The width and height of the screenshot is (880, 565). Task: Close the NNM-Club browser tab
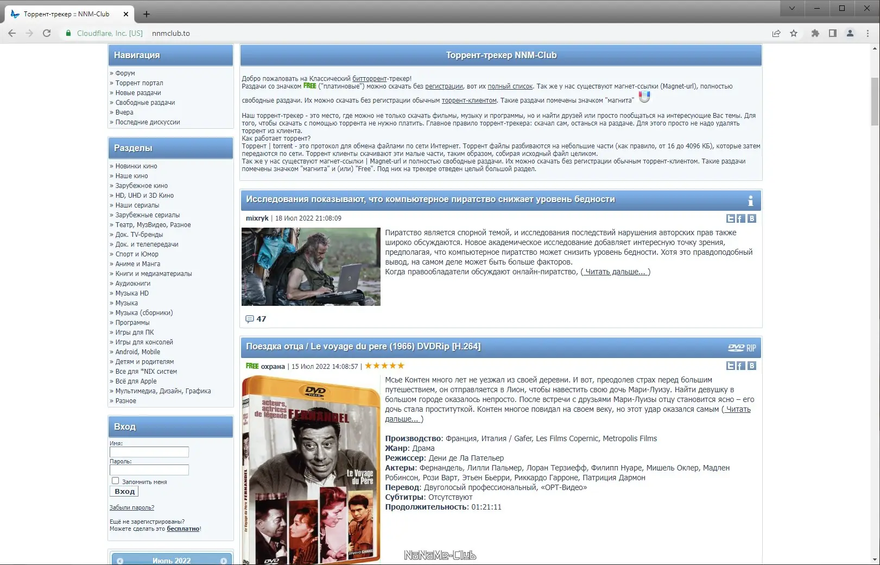tap(126, 14)
